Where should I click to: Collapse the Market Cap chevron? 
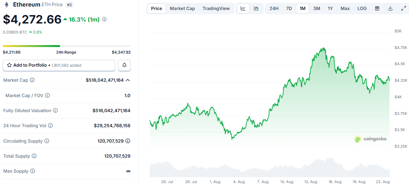coord(128,80)
